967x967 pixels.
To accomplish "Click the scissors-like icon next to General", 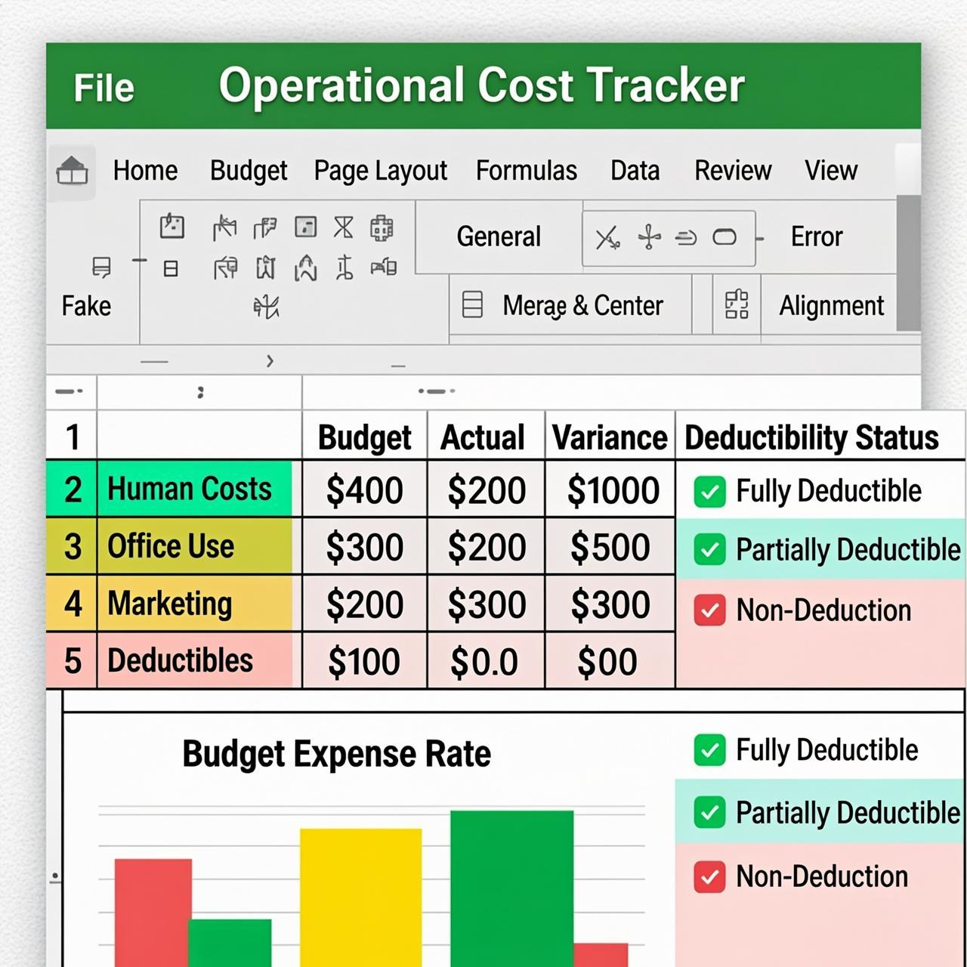I will click(607, 238).
